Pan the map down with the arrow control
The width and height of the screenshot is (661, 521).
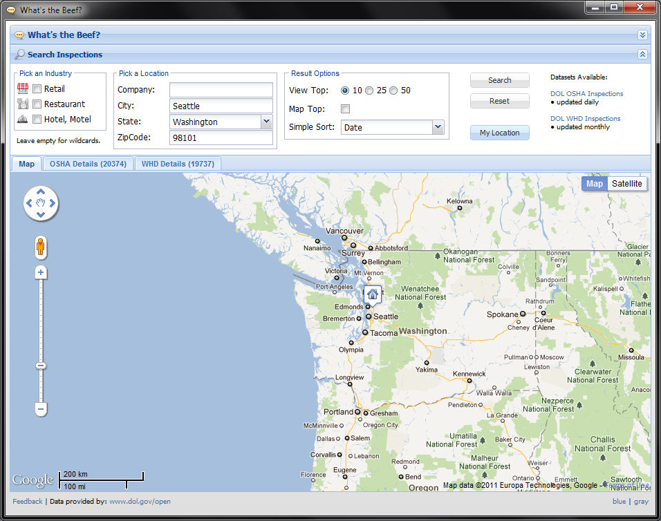tap(41, 215)
